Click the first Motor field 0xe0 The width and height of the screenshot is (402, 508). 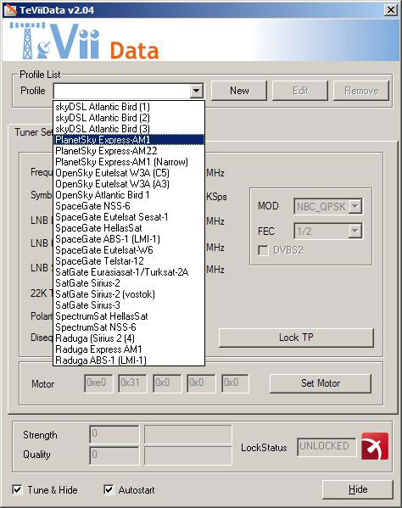point(98,383)
